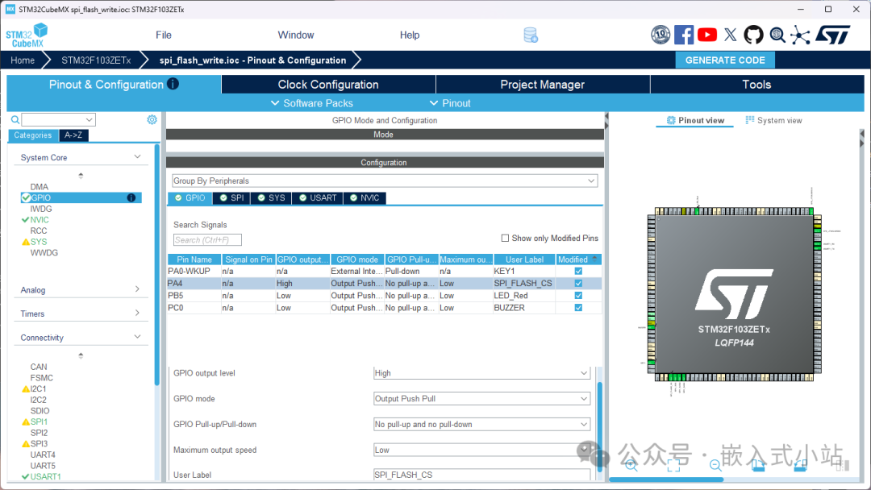Image resolution: width=871 pixels, height=490 pixels.
Task: Open ST YouTube channel icon
Action: [707, 35]
